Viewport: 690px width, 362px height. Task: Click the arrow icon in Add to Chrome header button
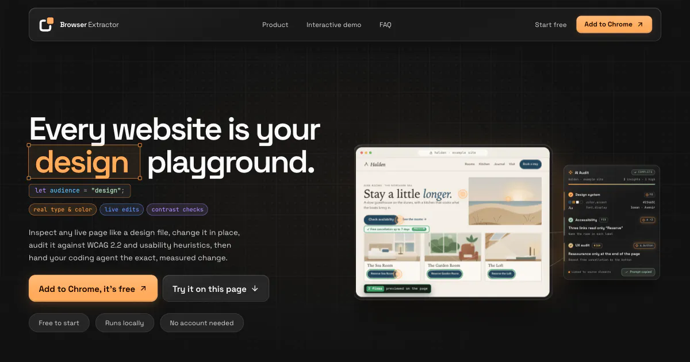tap(640, 24)
